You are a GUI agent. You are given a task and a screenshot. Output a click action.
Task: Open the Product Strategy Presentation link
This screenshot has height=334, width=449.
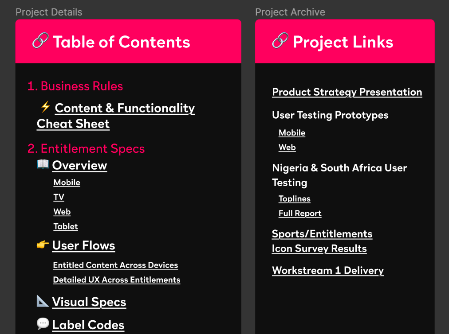(347, 92)
